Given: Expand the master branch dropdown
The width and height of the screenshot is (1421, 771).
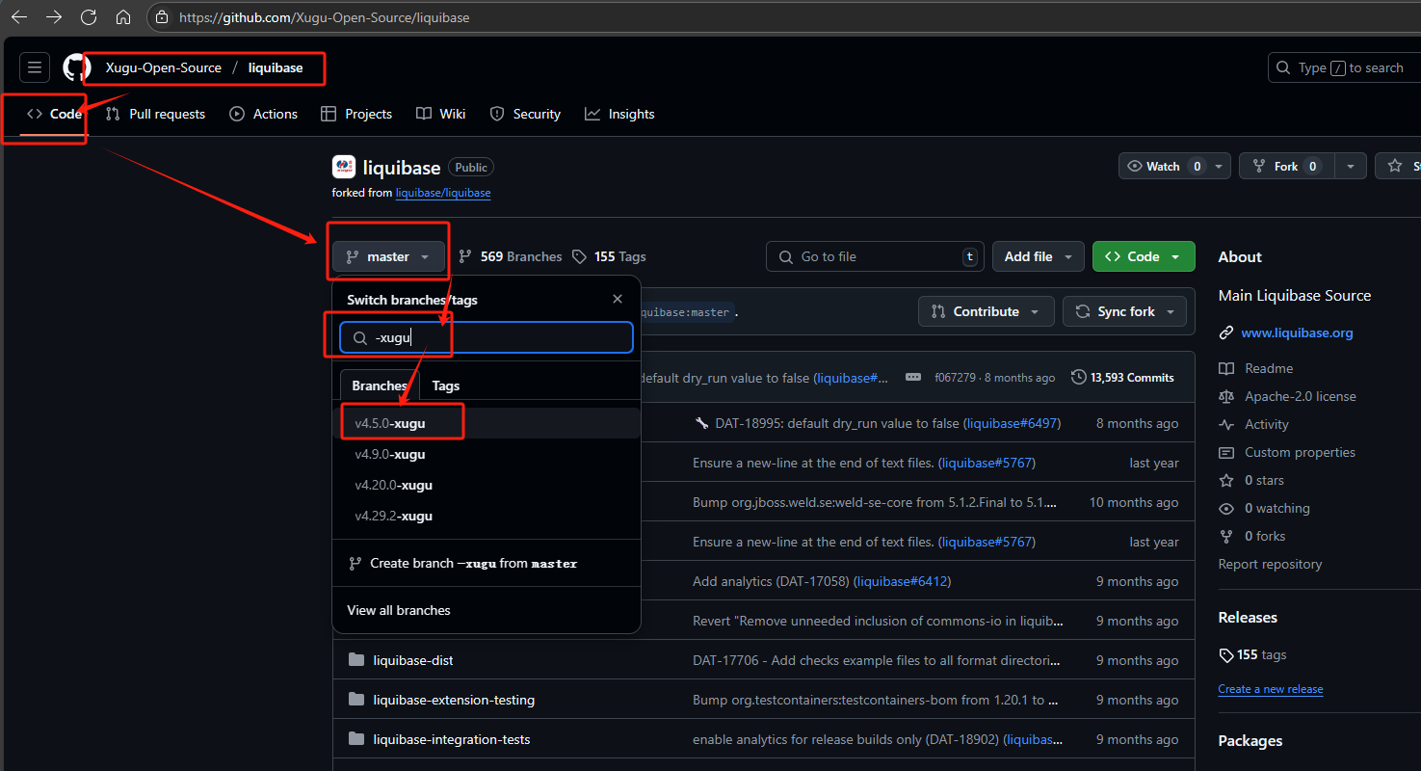Looking at the screenshot, I should coord(388,256).
